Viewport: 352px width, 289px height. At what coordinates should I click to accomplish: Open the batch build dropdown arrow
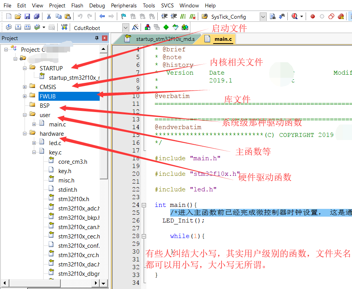coord(44,27)
